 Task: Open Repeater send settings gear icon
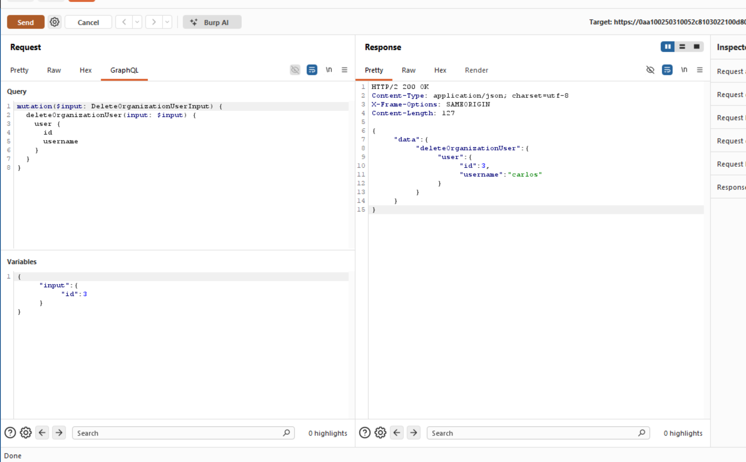[x=55, y=22]
